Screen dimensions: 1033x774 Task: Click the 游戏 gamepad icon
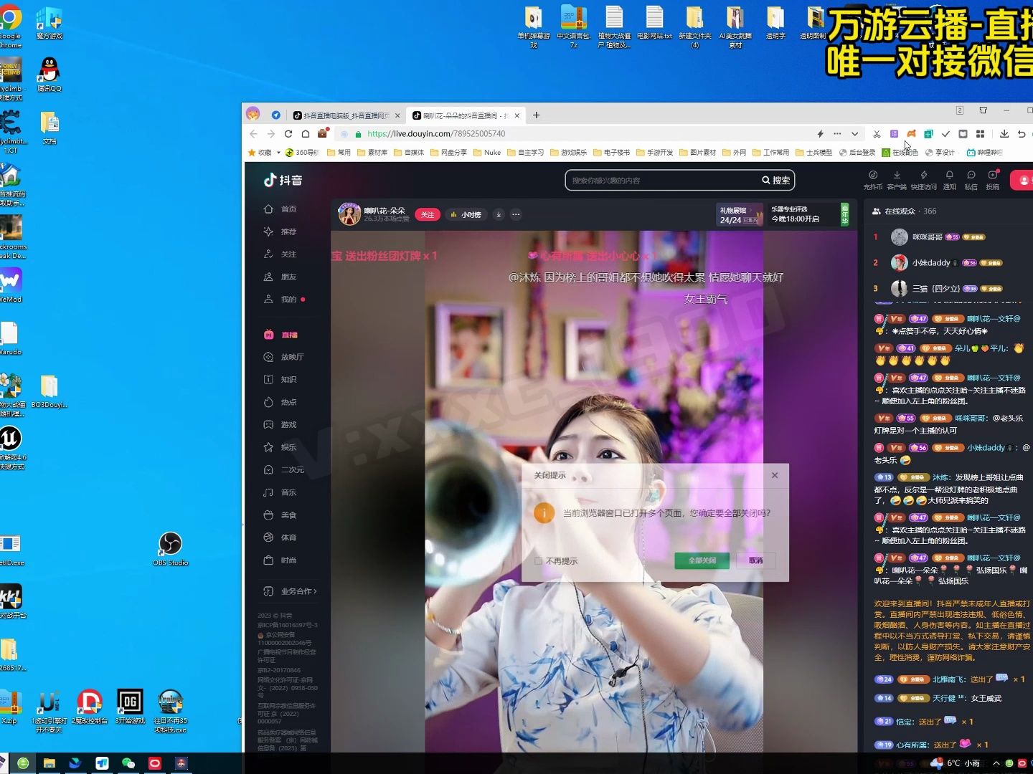[x=268, y=425]
